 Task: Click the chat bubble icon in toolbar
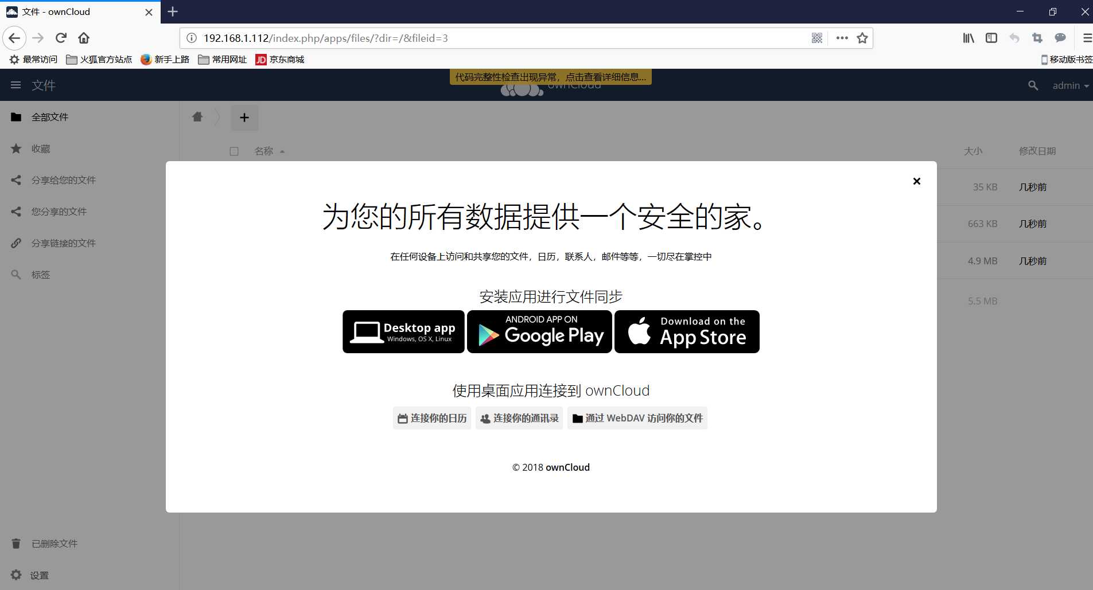tap(1060, 38)
